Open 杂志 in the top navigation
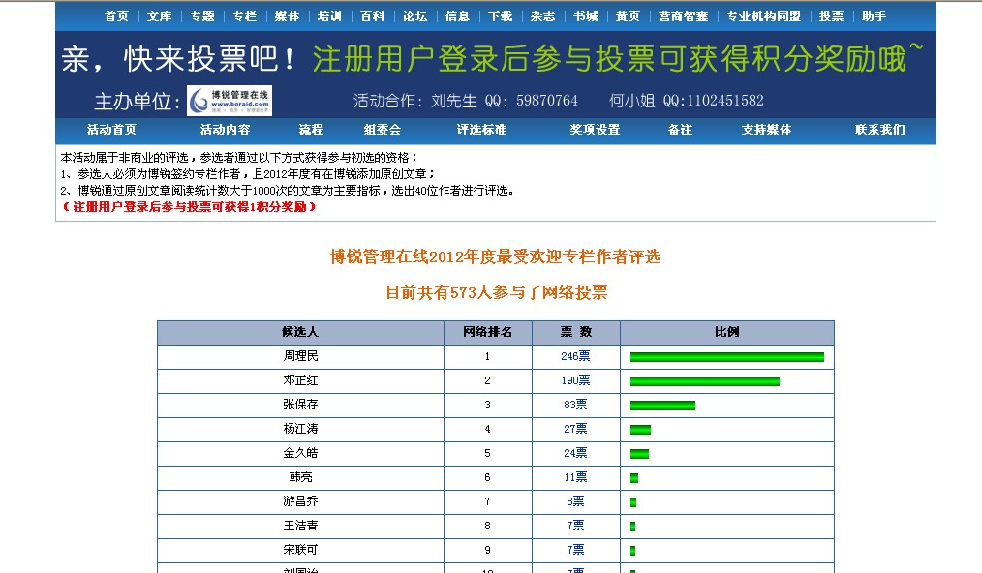The width and height of the screenshot is (982, 573). [542, 16]
